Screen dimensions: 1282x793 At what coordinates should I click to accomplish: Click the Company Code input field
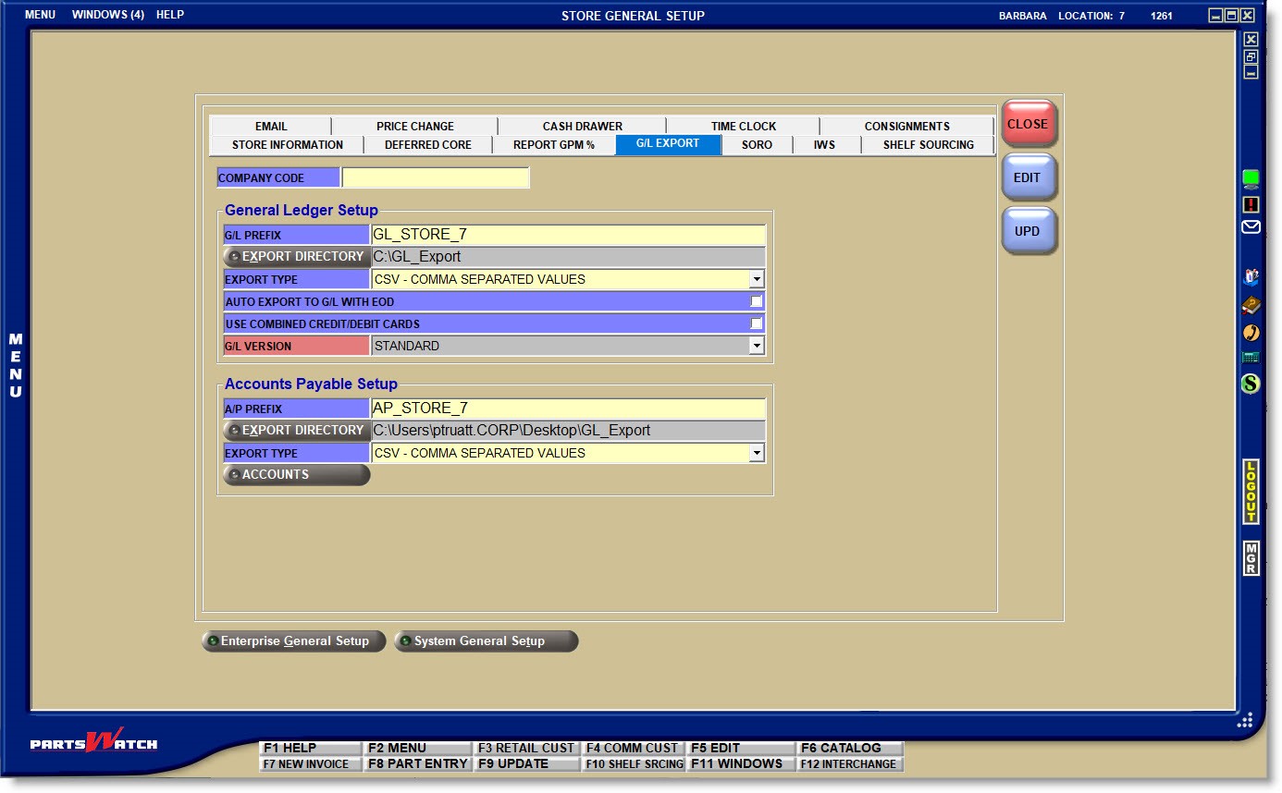(435, 178)
